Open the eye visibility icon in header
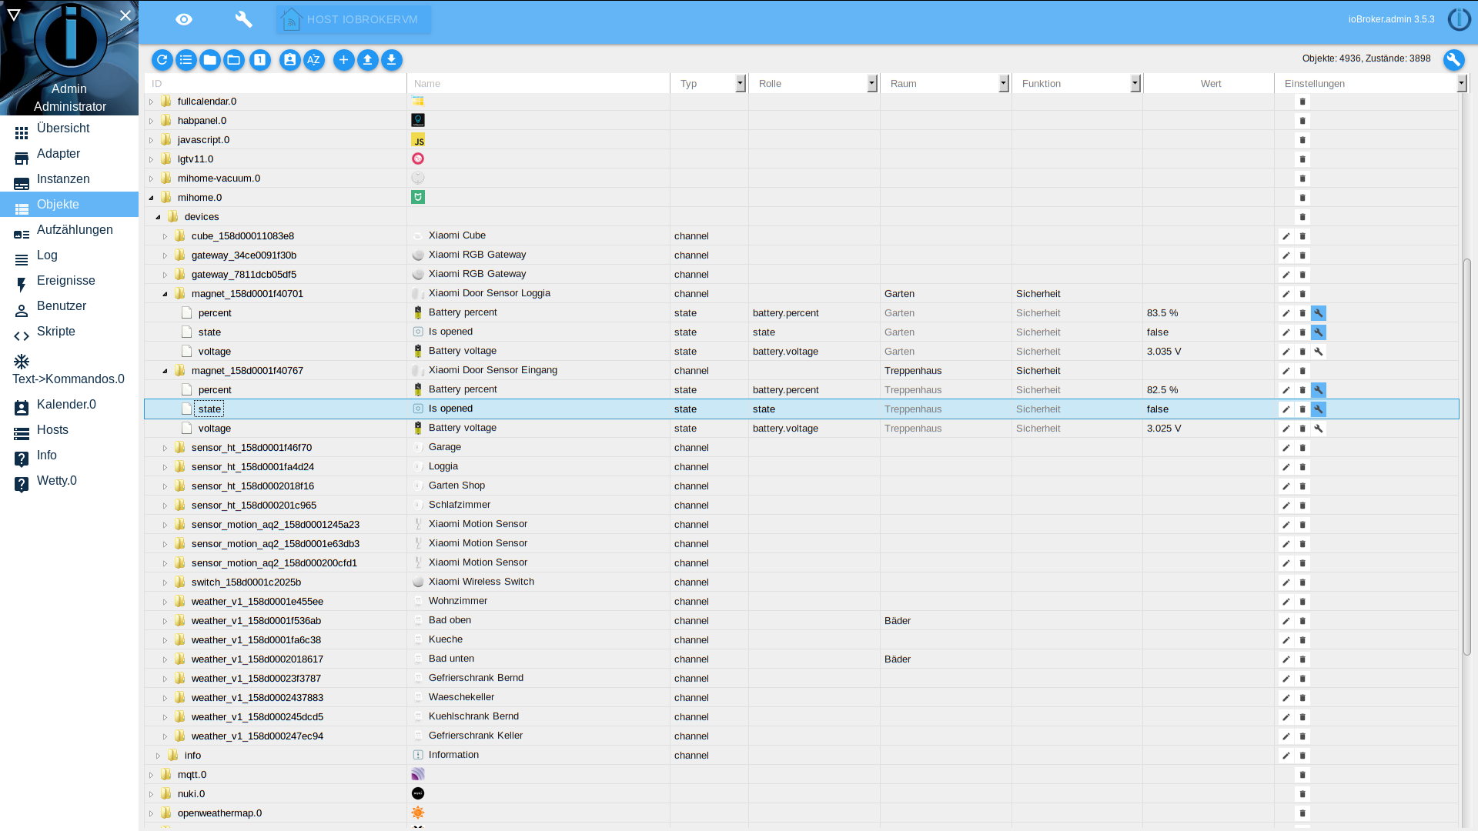Viewport: 1478px width, 831px height. 184,19
